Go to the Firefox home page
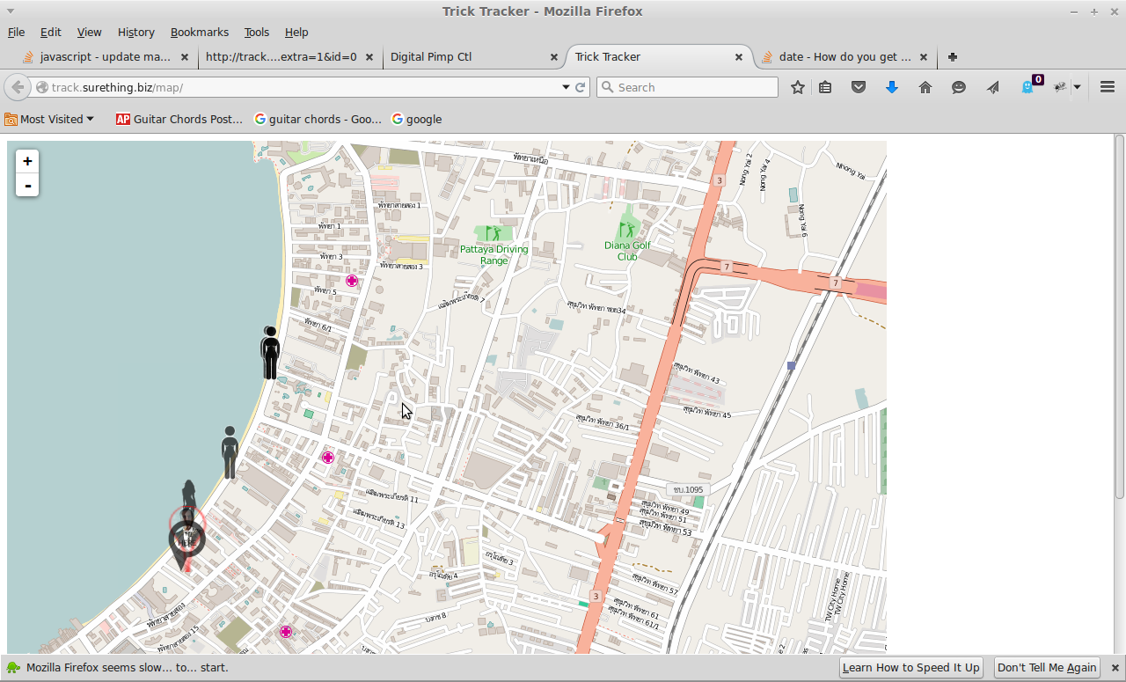This screenshot has height=682, width=1126. point(925,87)
